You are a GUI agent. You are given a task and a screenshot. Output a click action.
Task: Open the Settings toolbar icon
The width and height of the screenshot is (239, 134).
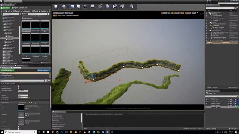click(85, 7)
